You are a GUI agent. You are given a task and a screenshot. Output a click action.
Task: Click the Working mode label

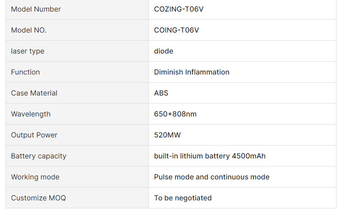pyautogui.click(x=35, y=177)
